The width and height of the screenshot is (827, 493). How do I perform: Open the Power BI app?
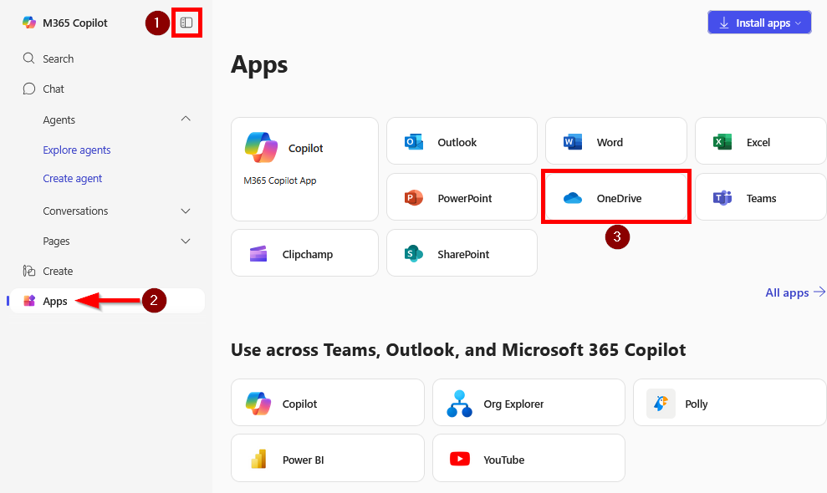tap(327, 458)
